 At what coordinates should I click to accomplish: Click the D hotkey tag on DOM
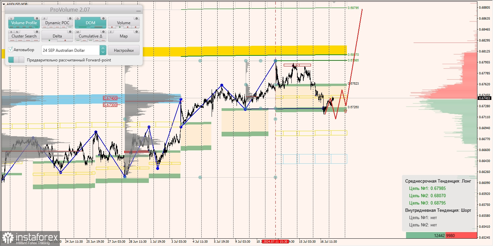[78, 19]
